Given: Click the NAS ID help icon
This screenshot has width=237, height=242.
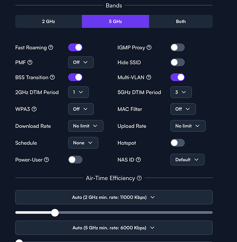Looking at the screenshot, I should point(138,160).
